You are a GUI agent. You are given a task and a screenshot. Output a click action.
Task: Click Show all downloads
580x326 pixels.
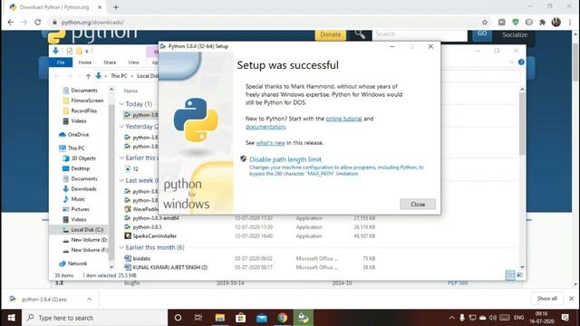pyautogui.click(x=546, y=299)
